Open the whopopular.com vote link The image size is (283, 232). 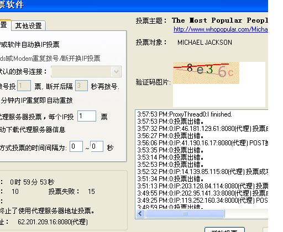pos(221,29)
